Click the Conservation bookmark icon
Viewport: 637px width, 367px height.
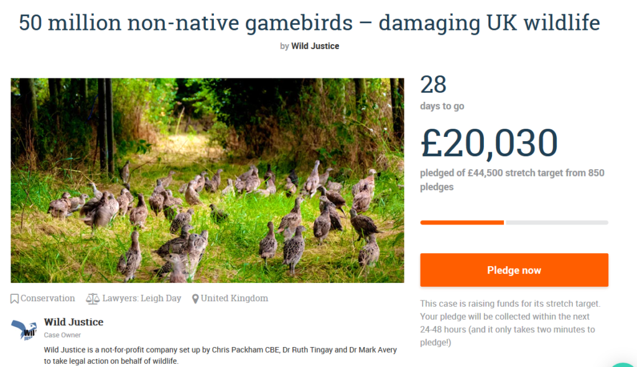coord(14,299)
